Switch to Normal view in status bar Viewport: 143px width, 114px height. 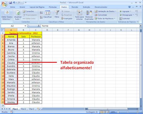[102, 112]
